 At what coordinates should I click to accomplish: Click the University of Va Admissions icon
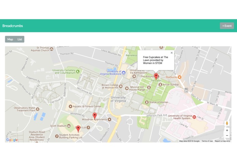pos(134,77)
